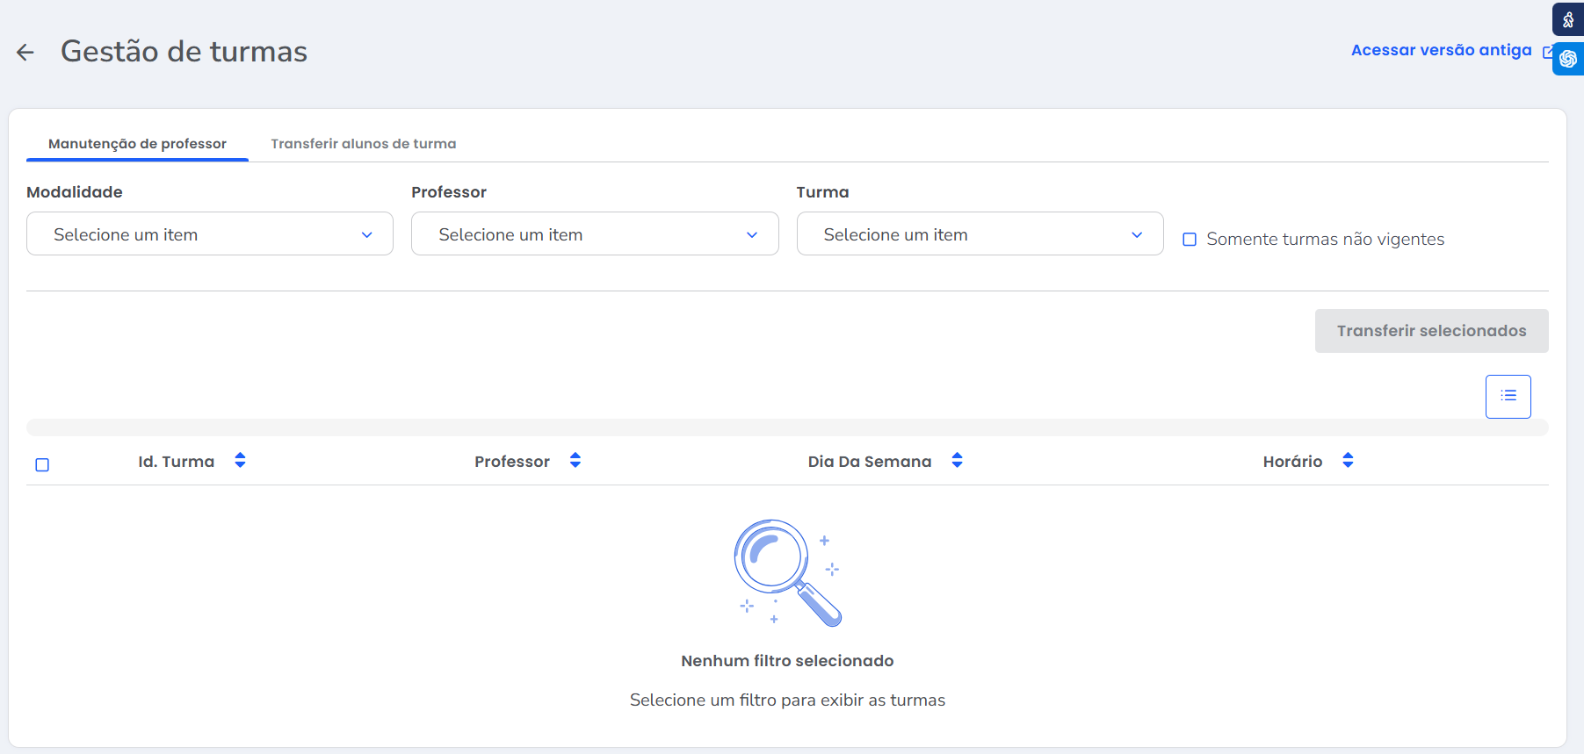Enable Somente turmas não vigentes checkbox
This screenshot has width=1584, height=754.
pyautogui.click(x=1190, y=240)
